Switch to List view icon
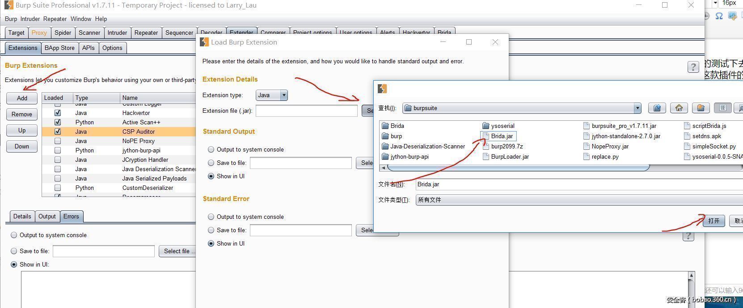The image size is (743, 308). pos(722,108)
